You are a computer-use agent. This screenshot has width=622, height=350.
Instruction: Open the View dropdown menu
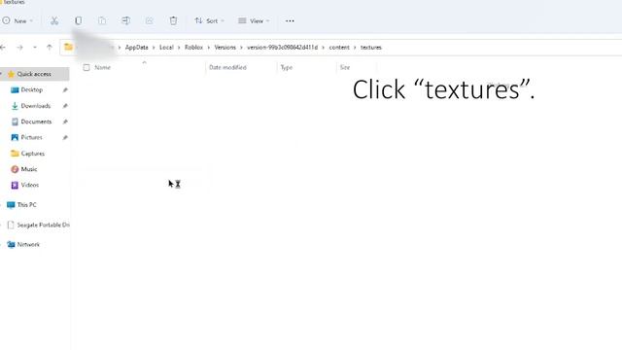[254, 20]
